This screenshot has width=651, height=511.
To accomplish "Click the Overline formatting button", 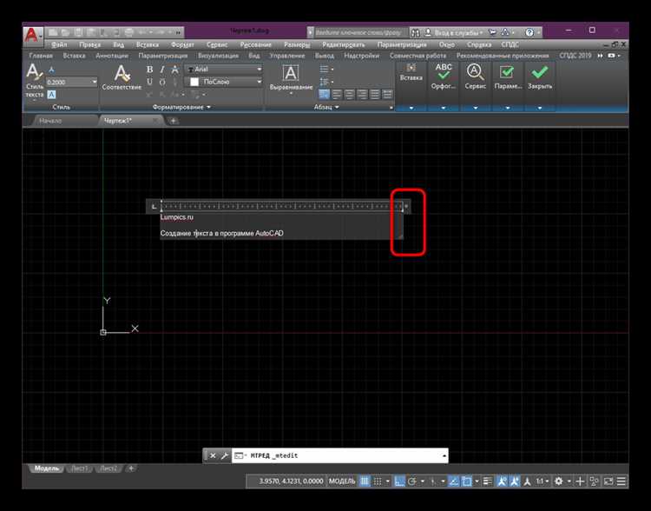I will (x=162, y=82).
